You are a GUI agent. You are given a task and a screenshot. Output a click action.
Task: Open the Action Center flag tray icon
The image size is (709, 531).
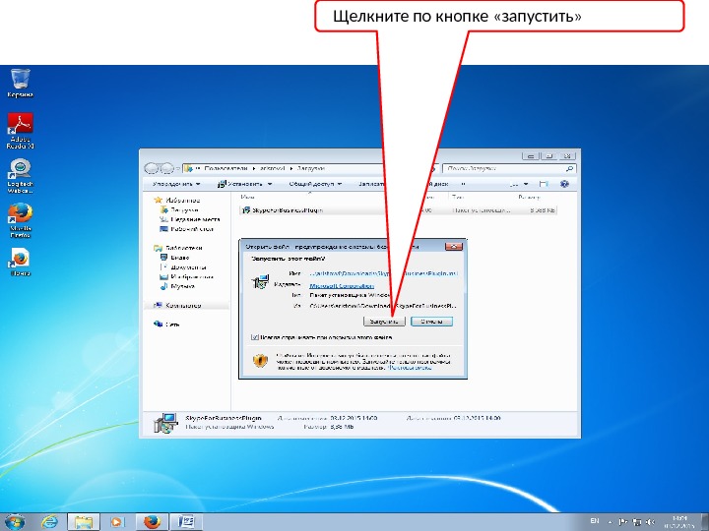click(622, 522)
